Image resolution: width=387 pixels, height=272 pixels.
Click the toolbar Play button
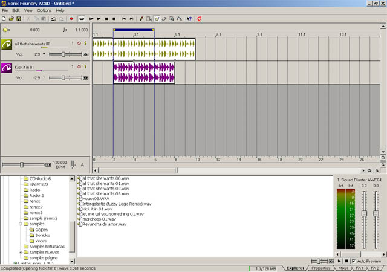[99, 19]
